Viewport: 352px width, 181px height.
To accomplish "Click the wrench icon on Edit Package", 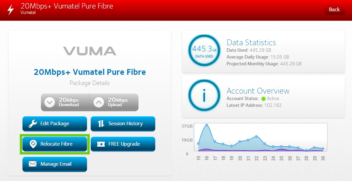I will [x=33, y=124].
